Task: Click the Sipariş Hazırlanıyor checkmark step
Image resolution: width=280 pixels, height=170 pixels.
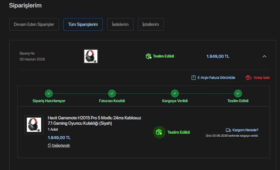Action: (49, 93)
